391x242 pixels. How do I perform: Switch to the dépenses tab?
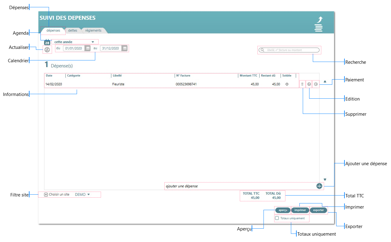point(53,30)
